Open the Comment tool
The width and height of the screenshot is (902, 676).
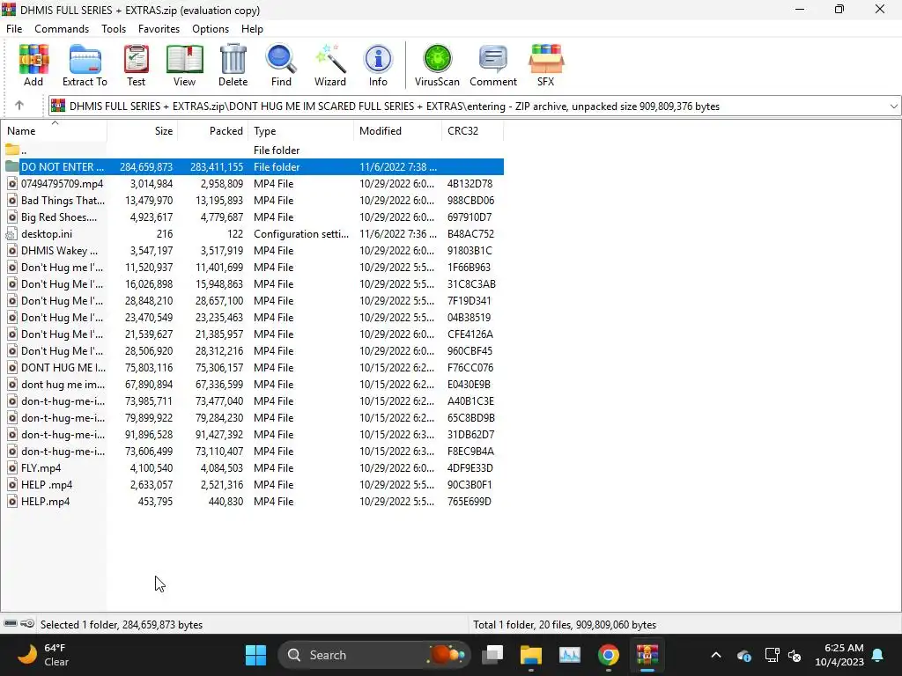click(493, 65)
